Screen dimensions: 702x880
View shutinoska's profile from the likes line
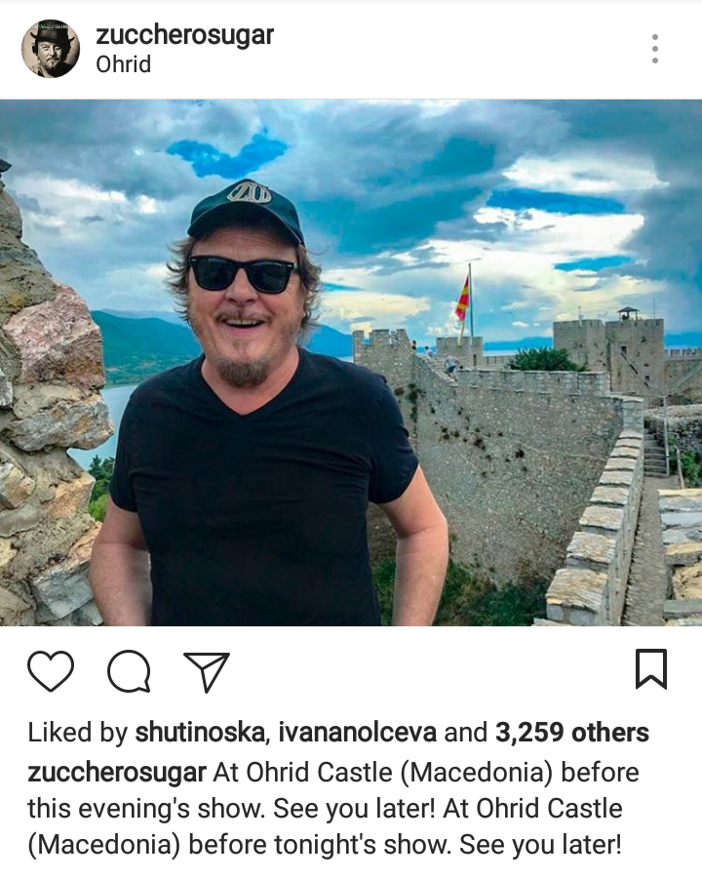[200, 733]
